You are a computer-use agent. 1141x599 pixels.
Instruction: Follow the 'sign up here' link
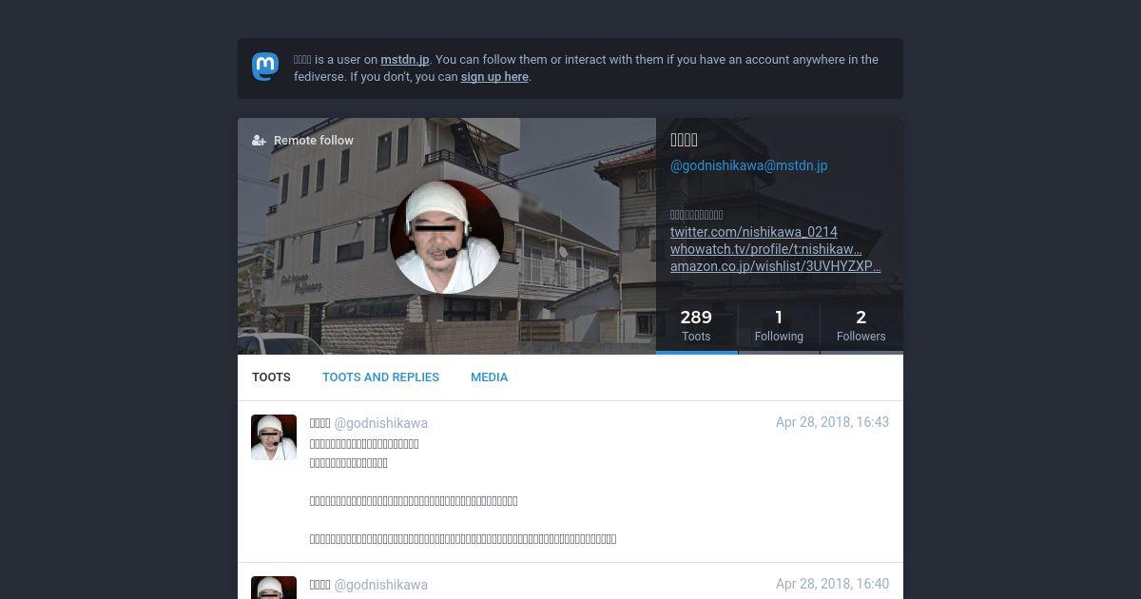point(494,77)
